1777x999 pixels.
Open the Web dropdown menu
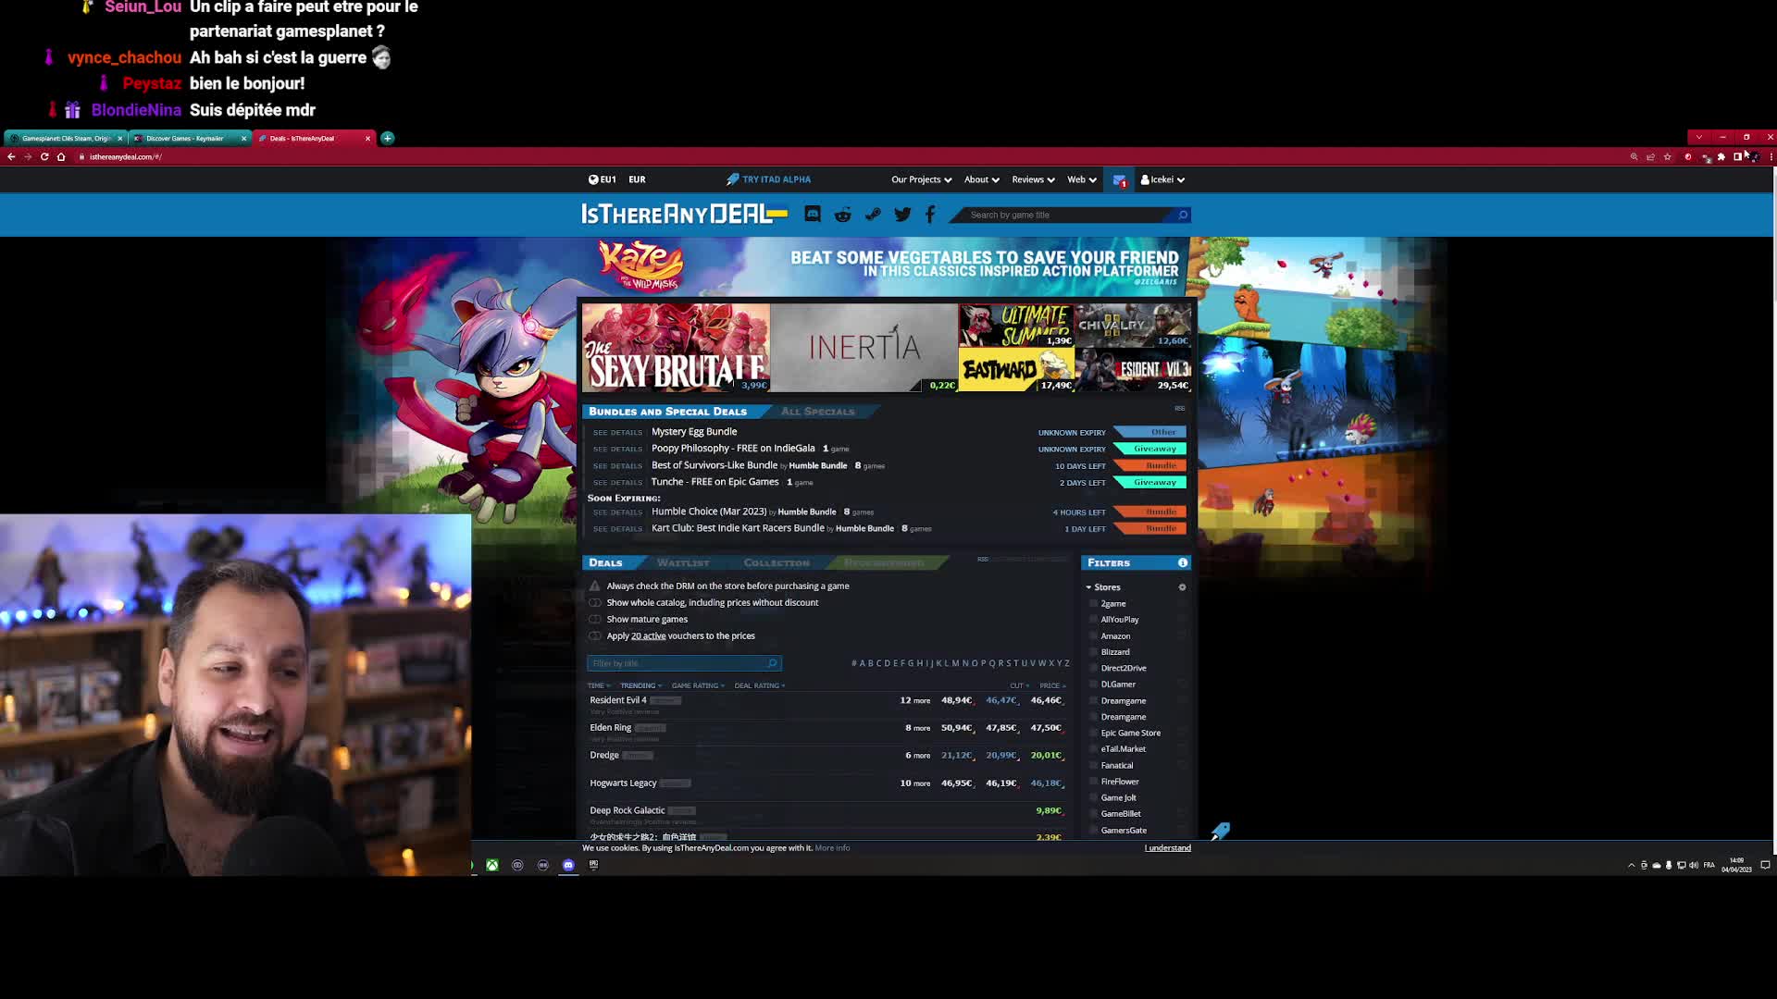tap(1081, 179)
